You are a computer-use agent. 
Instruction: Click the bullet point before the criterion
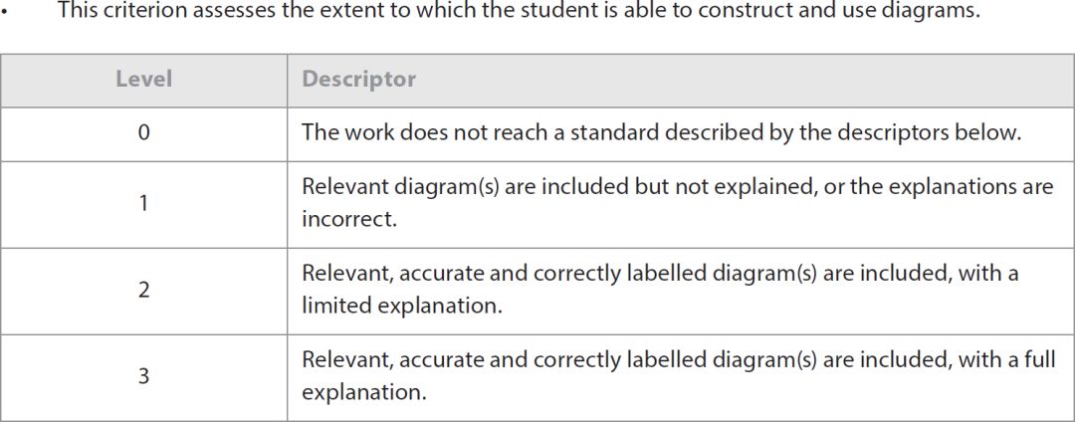pos(3,13)
